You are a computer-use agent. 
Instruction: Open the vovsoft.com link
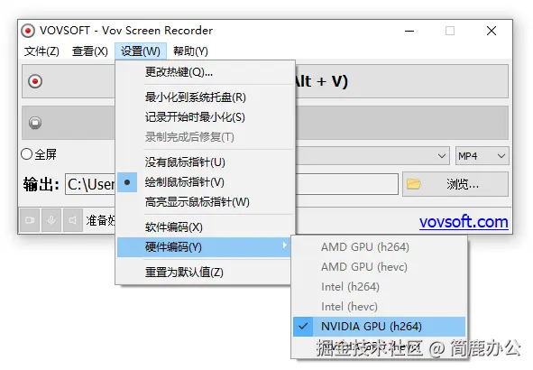pos(464,222)
